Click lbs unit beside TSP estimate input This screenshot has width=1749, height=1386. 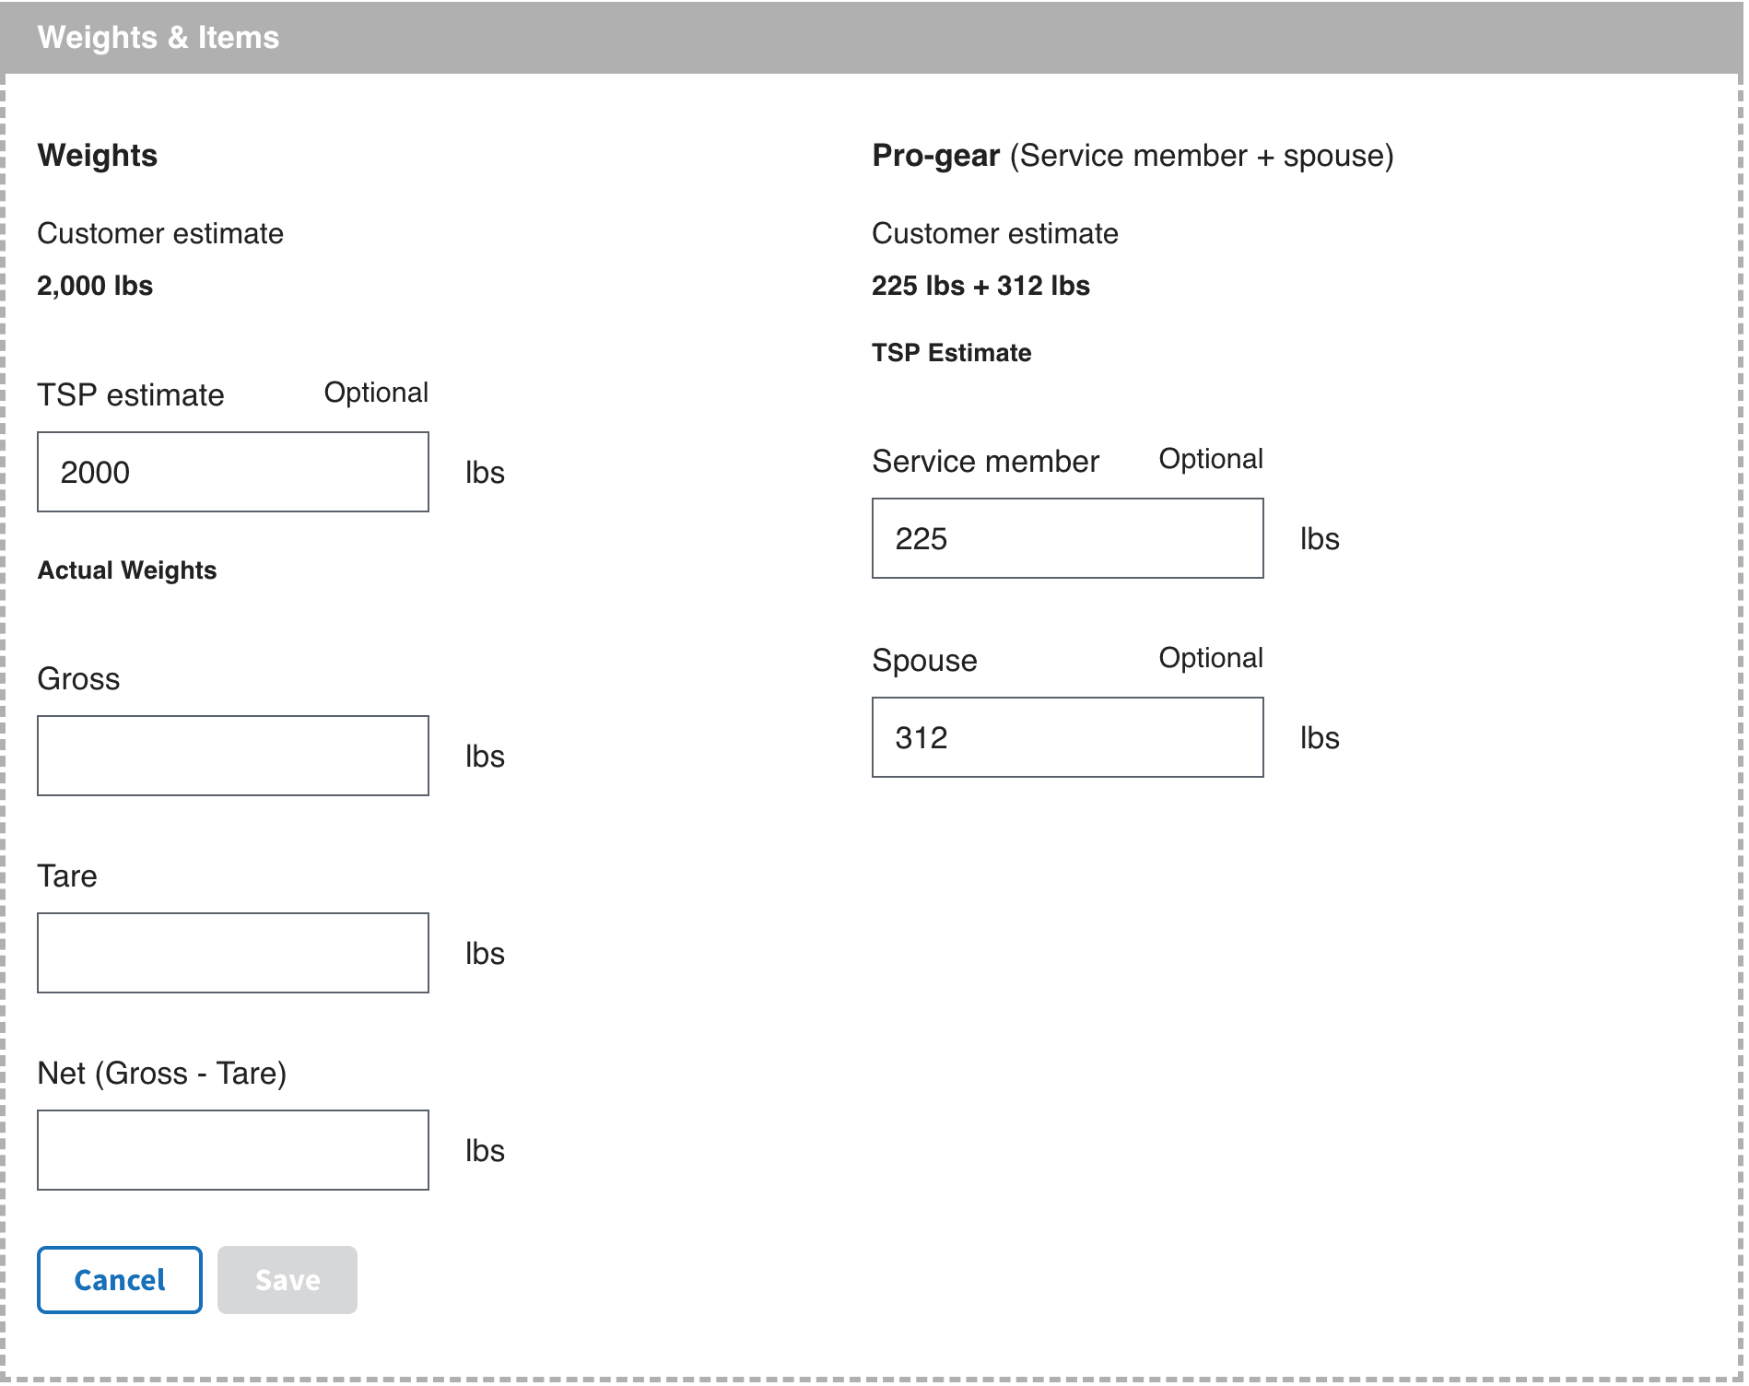485,473
